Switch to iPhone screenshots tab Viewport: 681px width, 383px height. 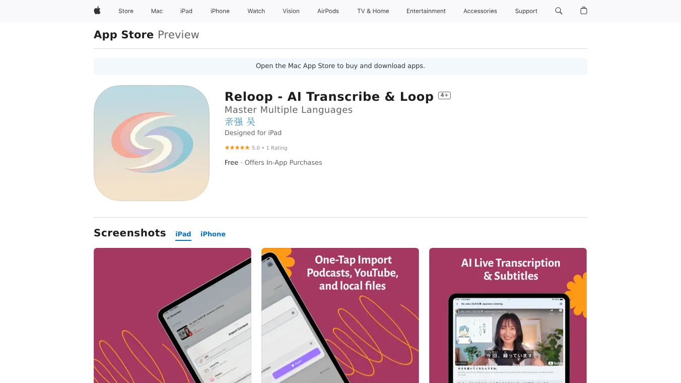tap(213, 234)
